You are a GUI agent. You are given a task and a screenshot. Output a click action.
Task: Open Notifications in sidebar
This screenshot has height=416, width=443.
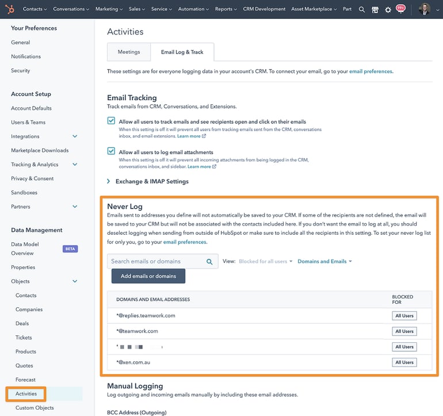[x=26, y=56]
